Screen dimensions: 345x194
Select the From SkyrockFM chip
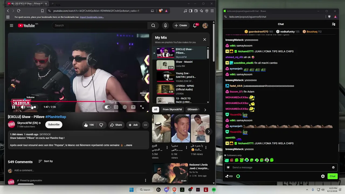pos(172,109)
